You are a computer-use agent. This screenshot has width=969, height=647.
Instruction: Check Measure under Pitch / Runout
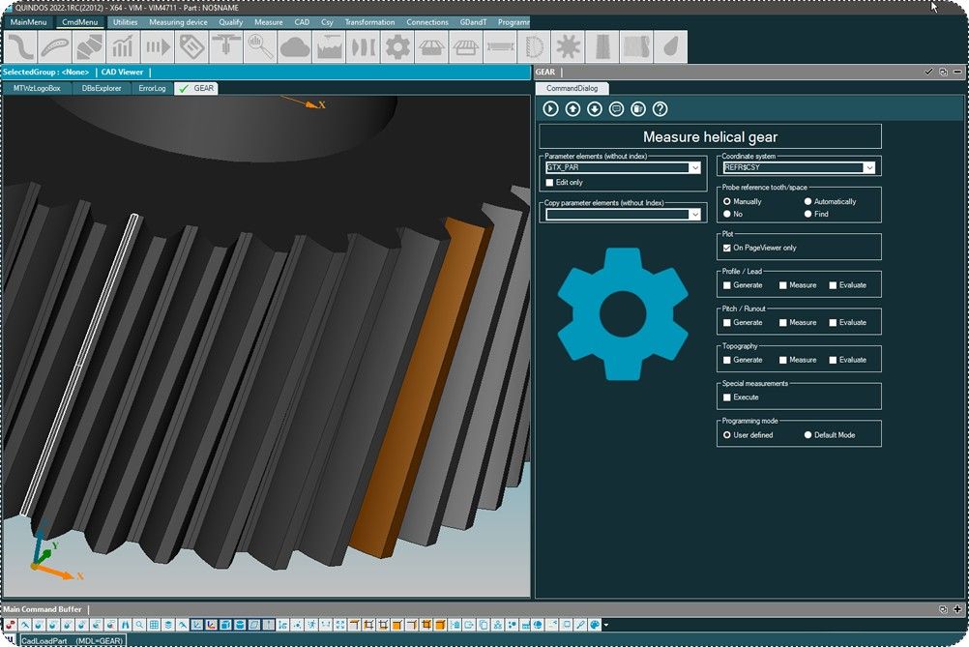(783, 323)
